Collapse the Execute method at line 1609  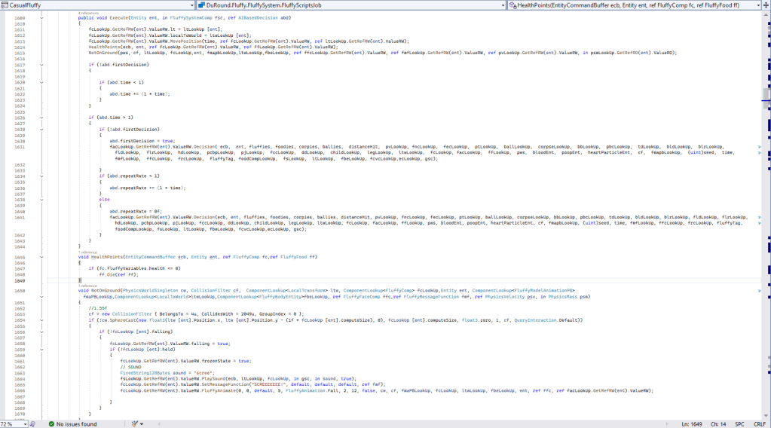pos(43,17)
